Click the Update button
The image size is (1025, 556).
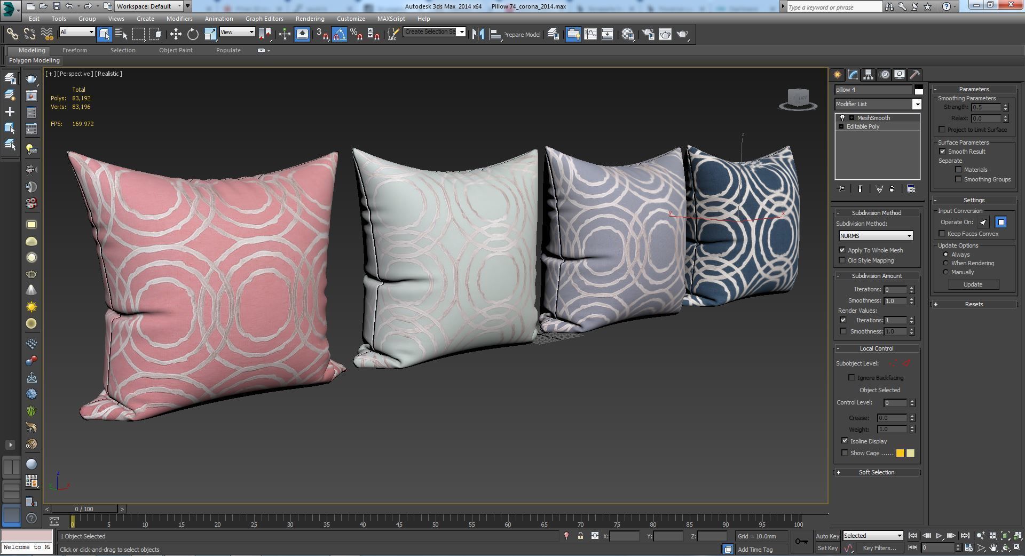(973, 284)
